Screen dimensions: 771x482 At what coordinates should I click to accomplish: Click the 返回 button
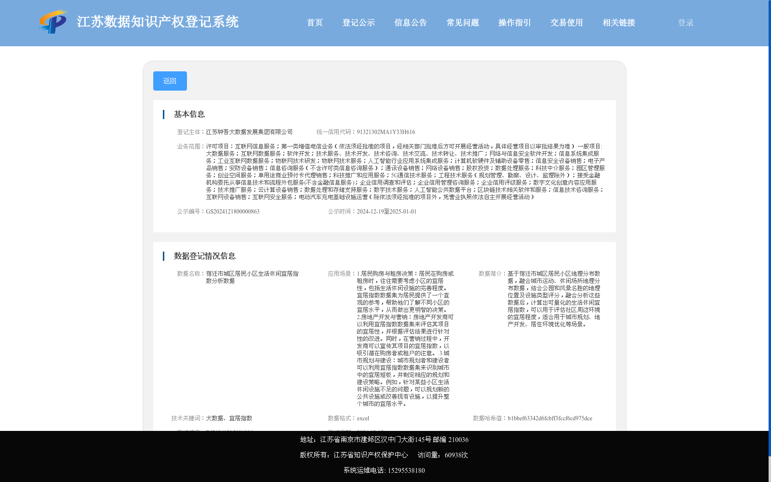tap(170, 81)
